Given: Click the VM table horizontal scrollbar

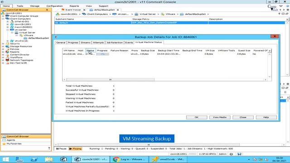Looking at the screenshot, I should (110, 80).
